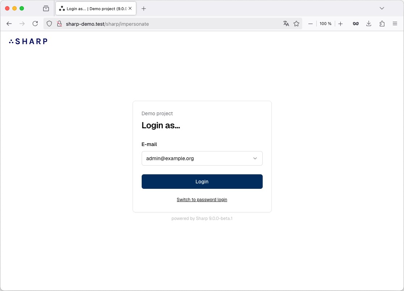Reload the page with refresh icon

(35, 24)
